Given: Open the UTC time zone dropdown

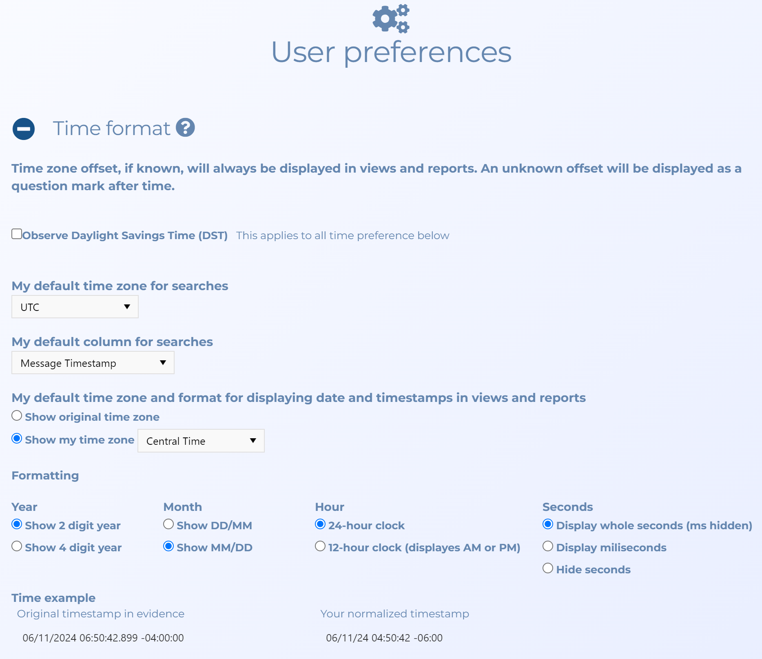Looking at the screenshot, I should point(75,307).
